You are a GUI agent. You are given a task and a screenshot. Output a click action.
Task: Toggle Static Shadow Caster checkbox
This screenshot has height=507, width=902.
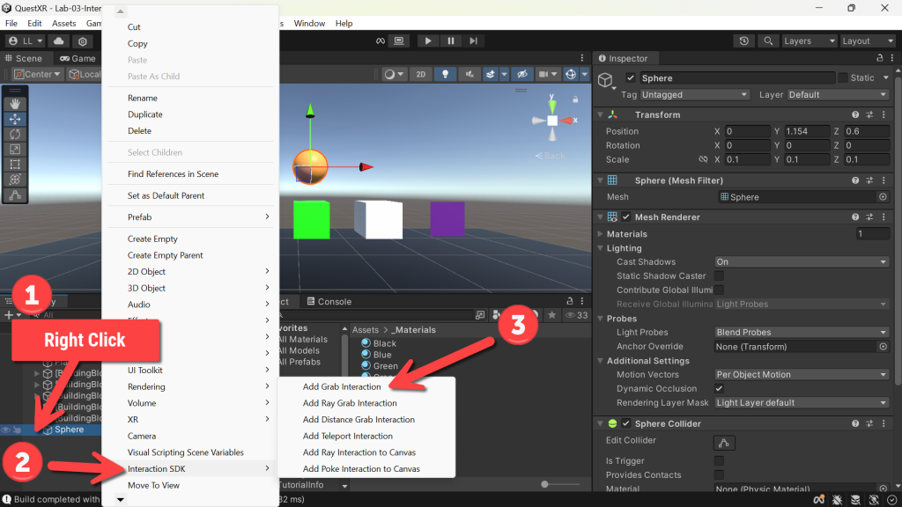[719, 276]
